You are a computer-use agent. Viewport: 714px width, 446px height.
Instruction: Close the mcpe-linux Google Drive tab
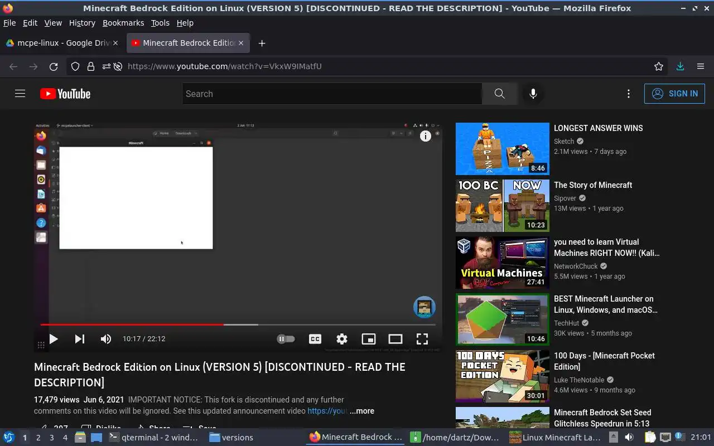pos(115,43)
